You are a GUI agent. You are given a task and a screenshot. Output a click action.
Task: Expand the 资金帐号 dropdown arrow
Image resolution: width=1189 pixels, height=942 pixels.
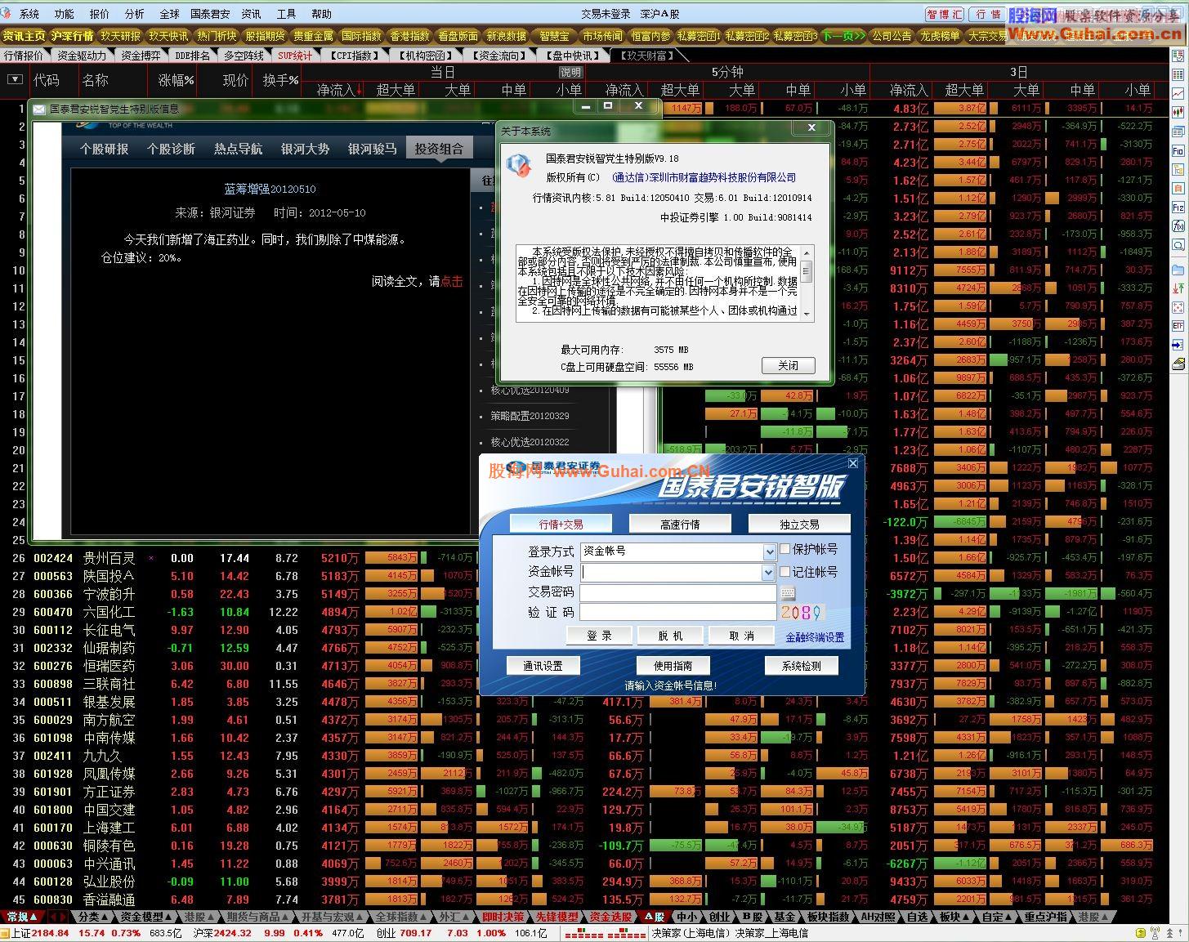pyautogui.click(x=768, y=573)
